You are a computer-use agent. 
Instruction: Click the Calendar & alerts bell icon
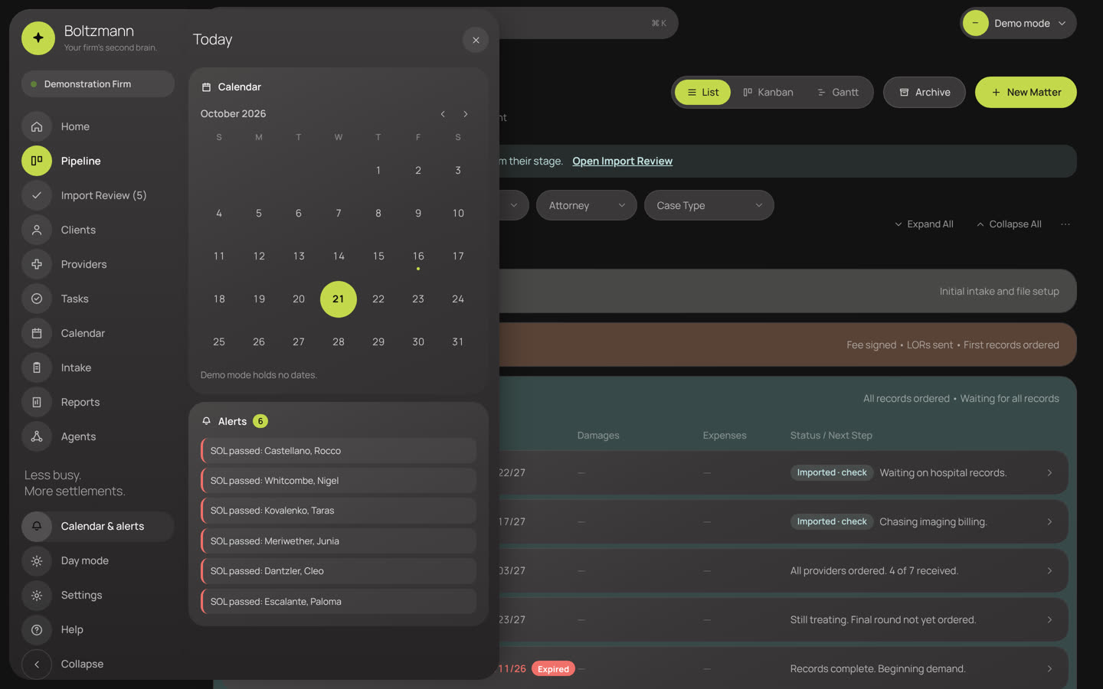[x=37, y=526]
